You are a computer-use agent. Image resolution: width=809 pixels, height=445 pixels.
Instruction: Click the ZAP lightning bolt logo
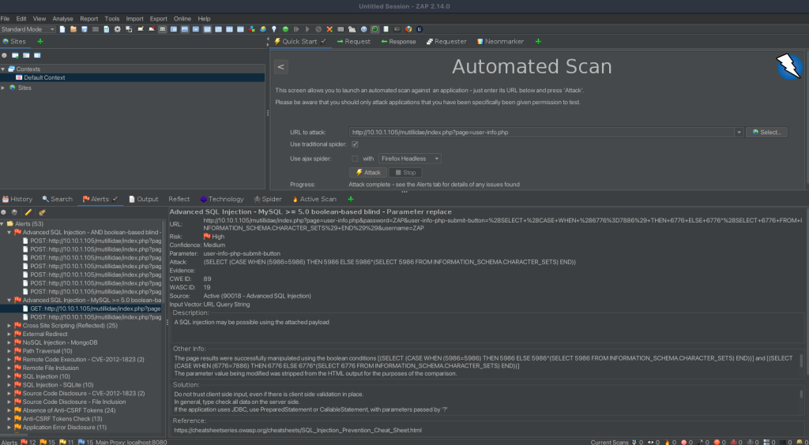789,67
